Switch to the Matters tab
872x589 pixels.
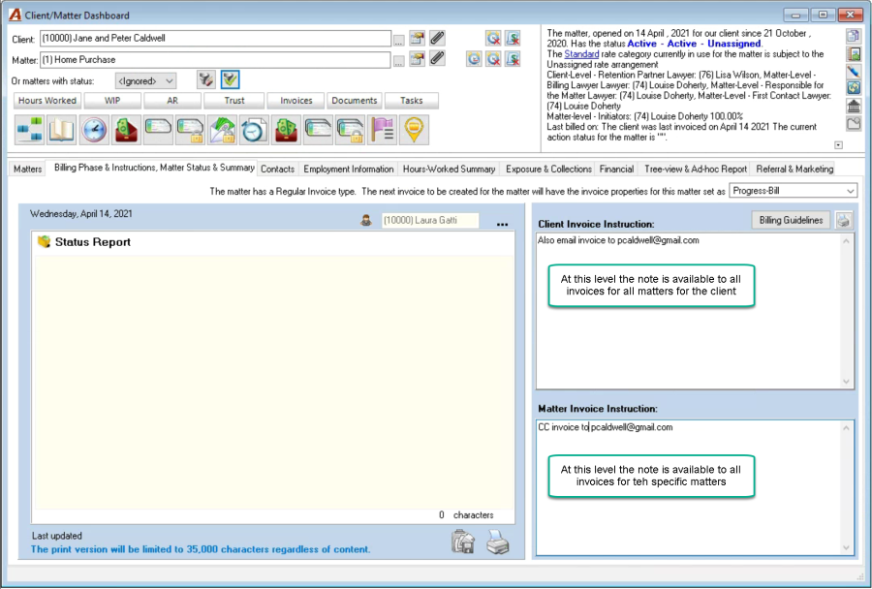tap(27, 170)
